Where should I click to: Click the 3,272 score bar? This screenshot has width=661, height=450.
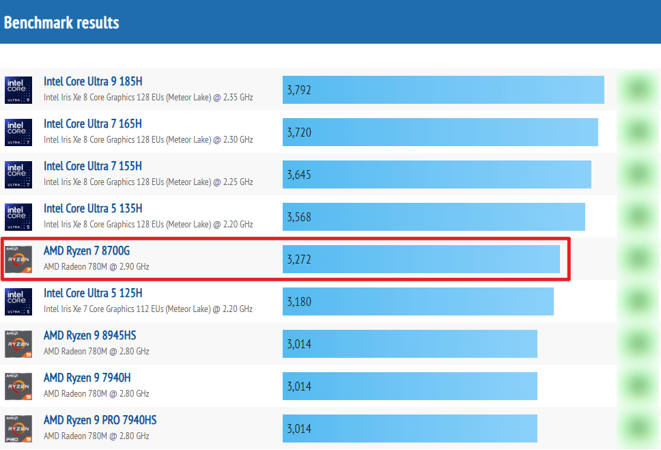click(x=421, y=259)
